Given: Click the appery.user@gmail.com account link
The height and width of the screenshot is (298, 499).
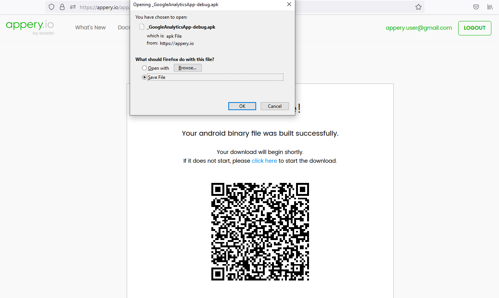Looking at the screenshot, I should pyautogui.click(x=419, y=28).
